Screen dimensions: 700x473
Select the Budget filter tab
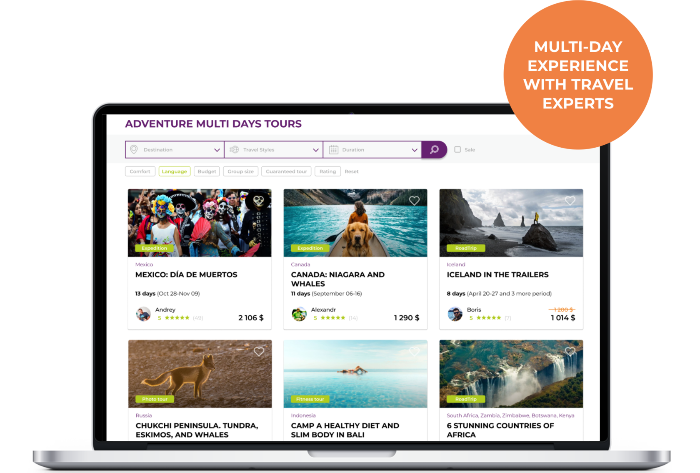tap(207, 171)
